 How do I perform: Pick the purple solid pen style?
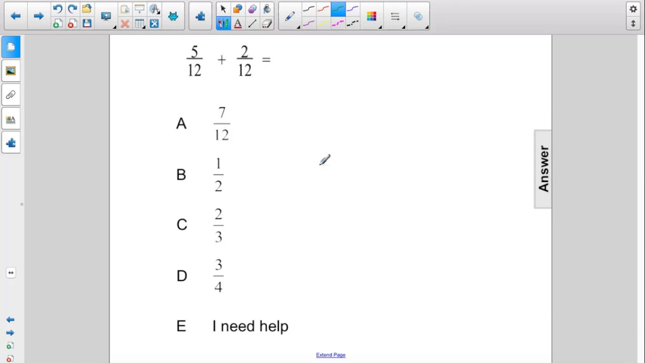coord(353,9)
